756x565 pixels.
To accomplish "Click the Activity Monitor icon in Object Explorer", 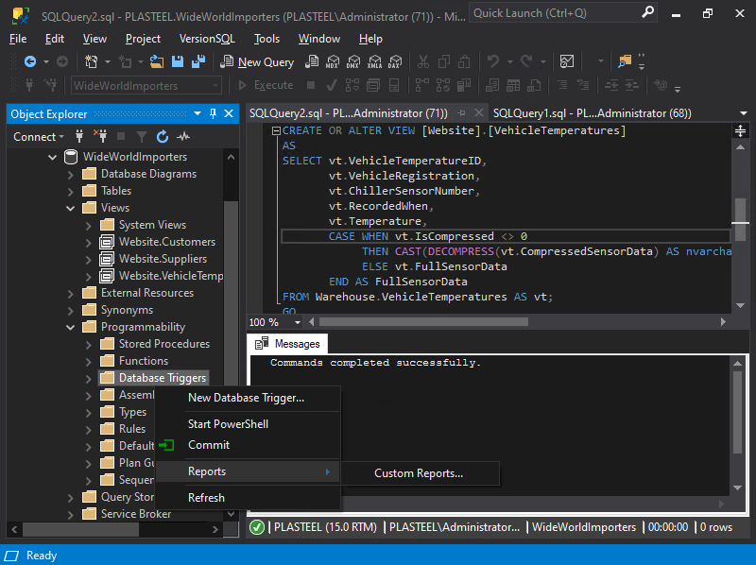I will pyautogui.click(x=181, y=136).
